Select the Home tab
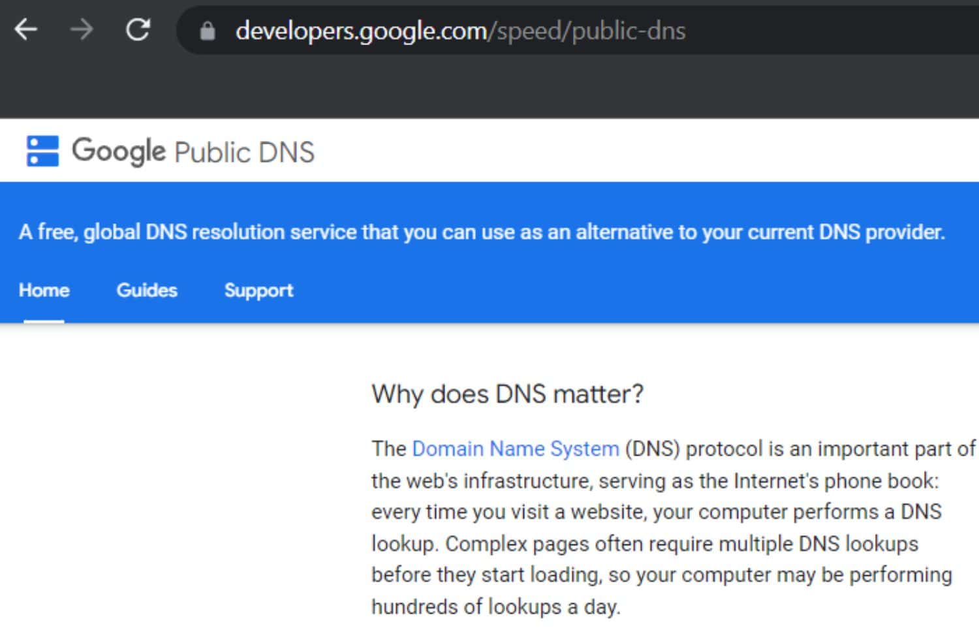Image resolution: width=979 pixels, height=628 pixels. [x=44, y=290]
